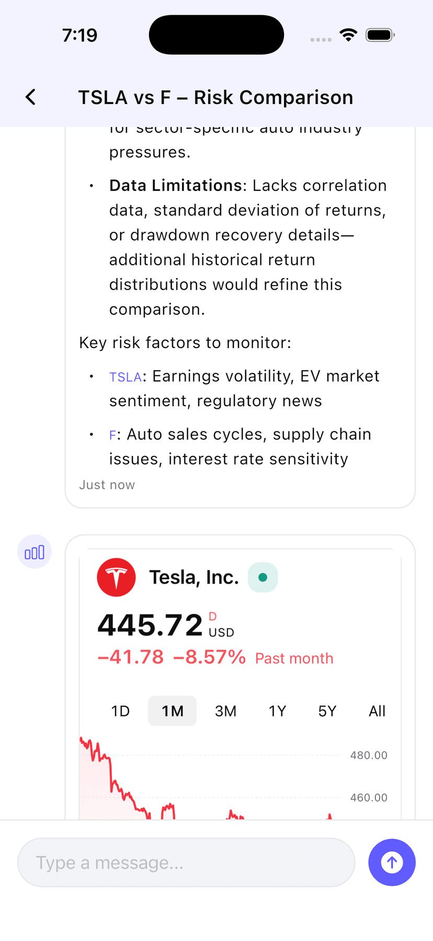This screenshot has height=941, width=433.
Task: Tap the 'Tesla, Inc.' company name
Action: pos(195,577)
